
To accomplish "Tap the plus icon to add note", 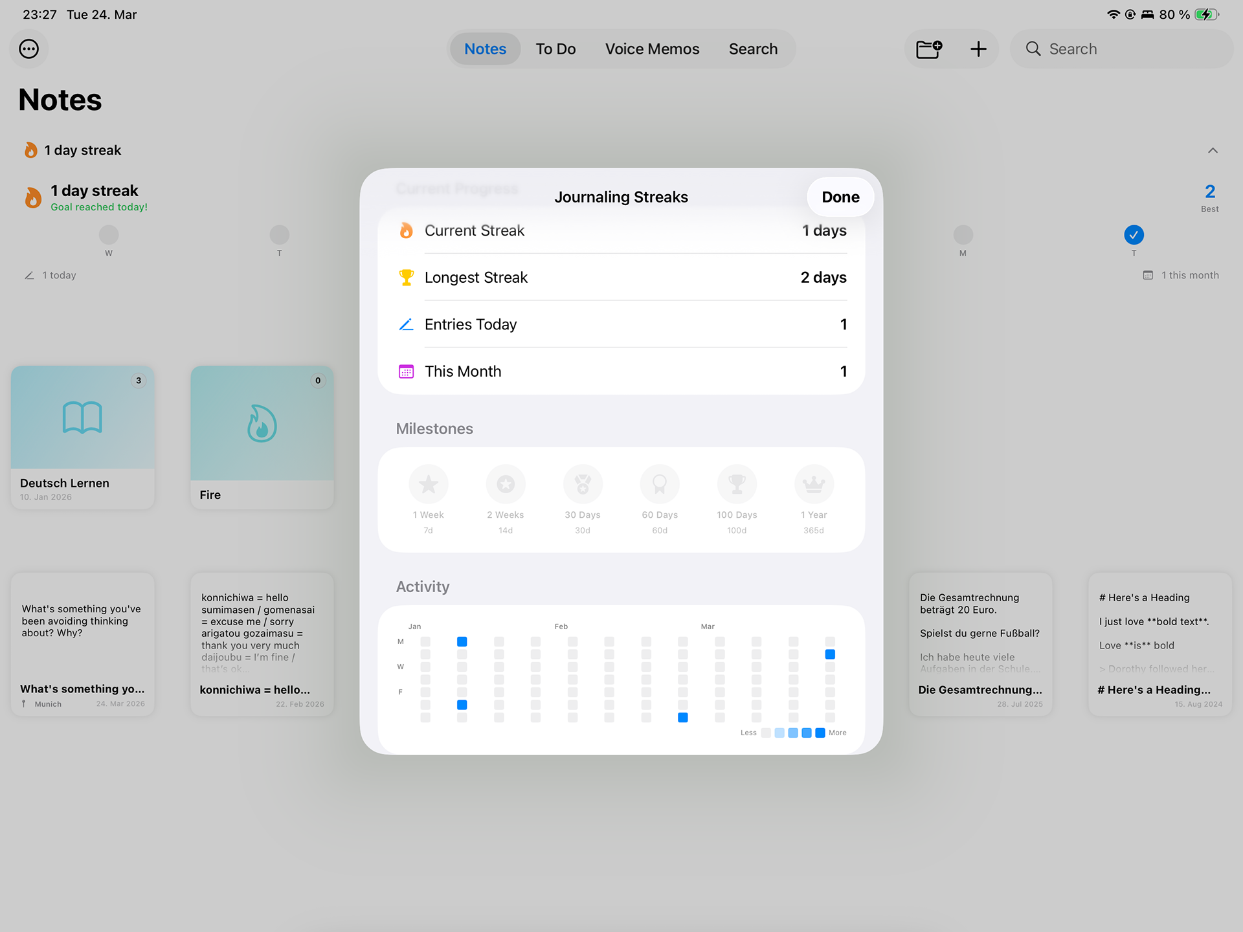I will click(x=978, y=49).
